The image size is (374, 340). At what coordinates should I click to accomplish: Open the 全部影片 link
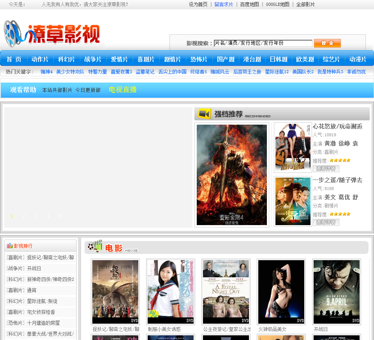tap(305, 4)
